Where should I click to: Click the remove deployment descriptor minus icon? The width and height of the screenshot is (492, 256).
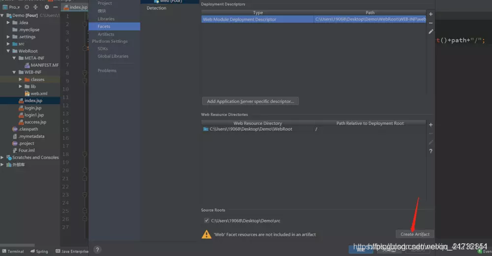click(x=431, y=23)
